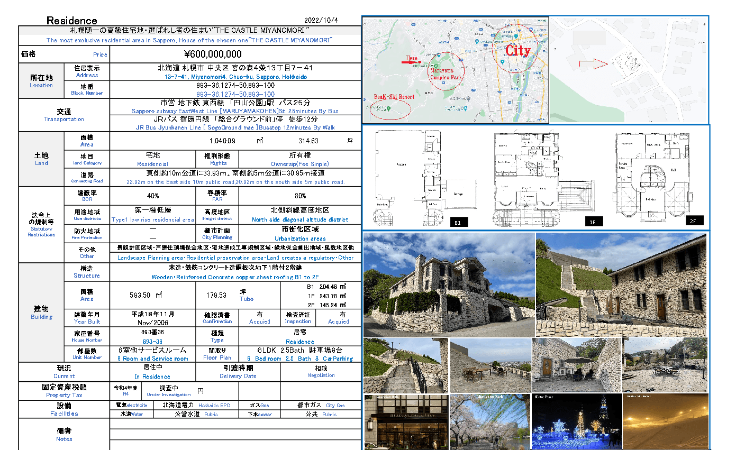Select the Nov/2006 Year Built cell

(153, 322)
